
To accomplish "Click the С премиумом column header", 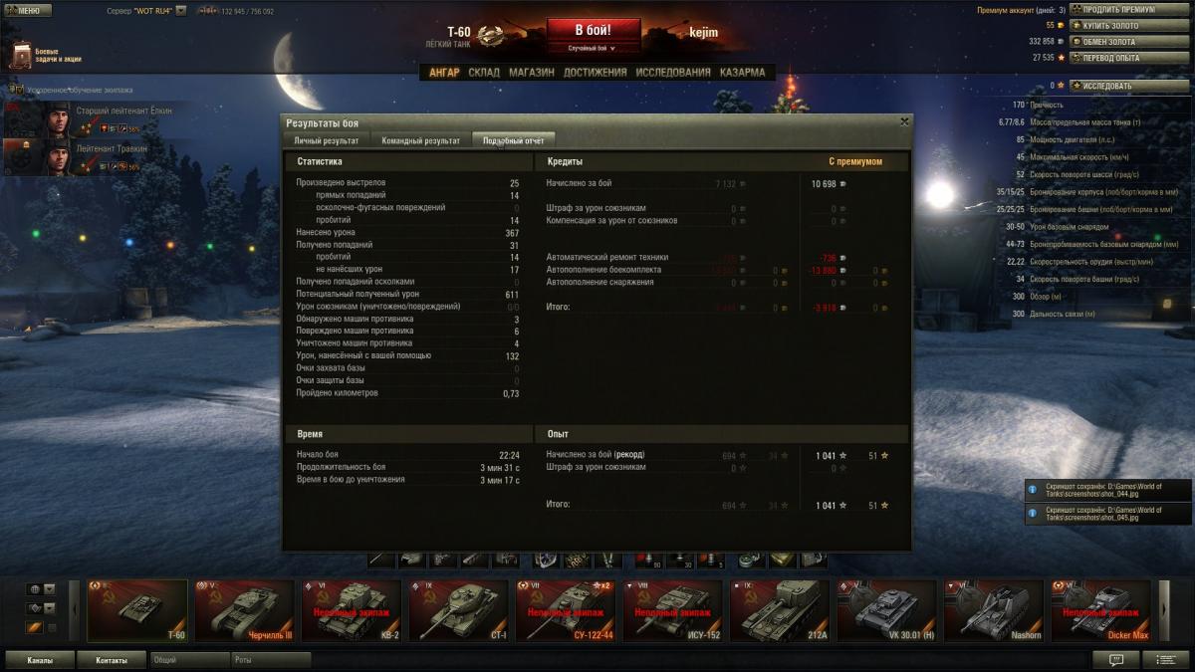I will (855, 161).
